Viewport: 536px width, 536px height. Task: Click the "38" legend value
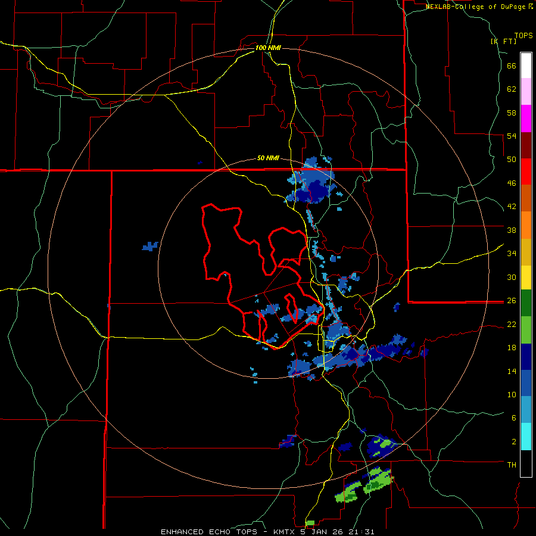(512, 230)
